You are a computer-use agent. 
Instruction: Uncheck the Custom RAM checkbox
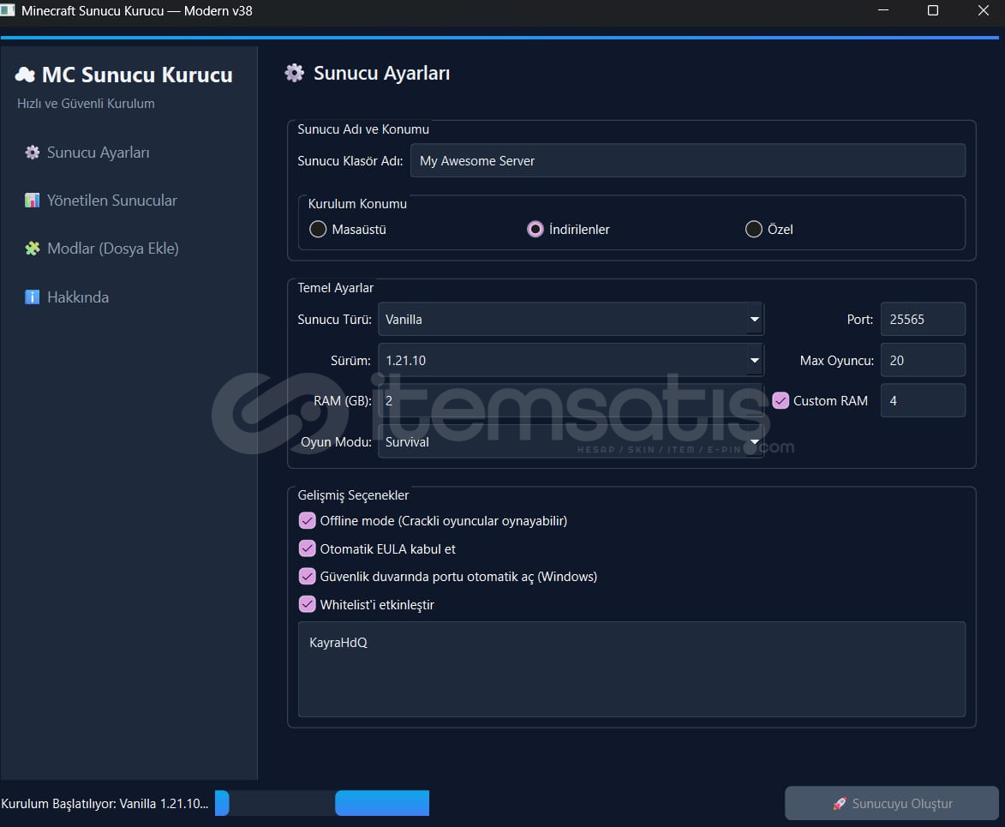pos(781,401)
